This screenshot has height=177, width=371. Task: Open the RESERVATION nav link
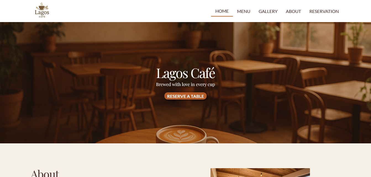(x=324, y=11)
